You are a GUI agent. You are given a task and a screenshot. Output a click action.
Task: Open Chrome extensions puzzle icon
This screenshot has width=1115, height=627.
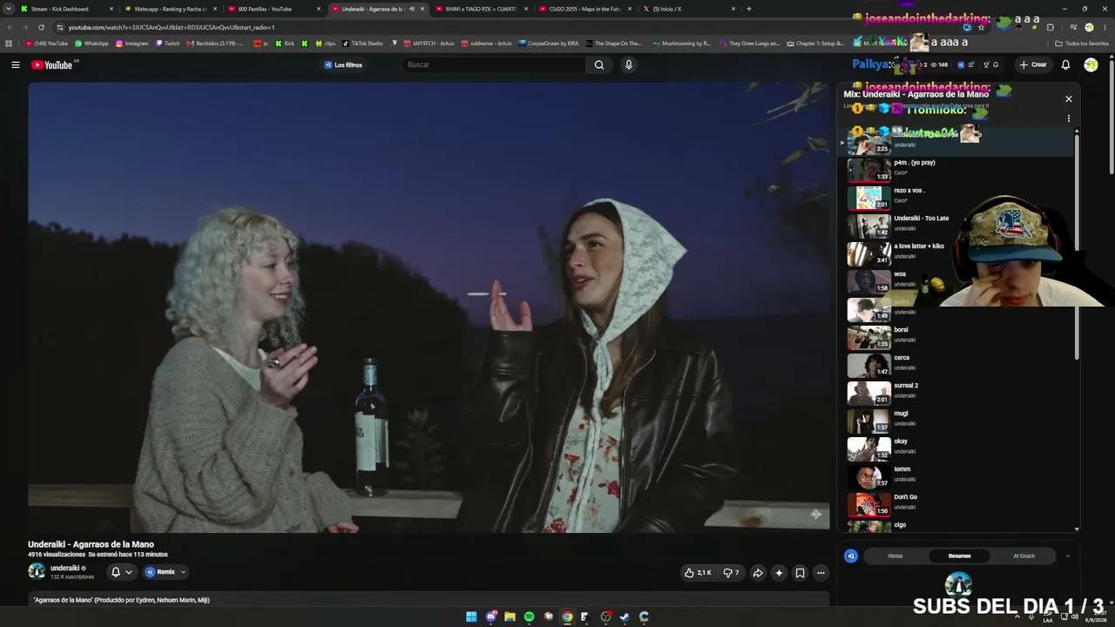click(x=1050, y=27)
